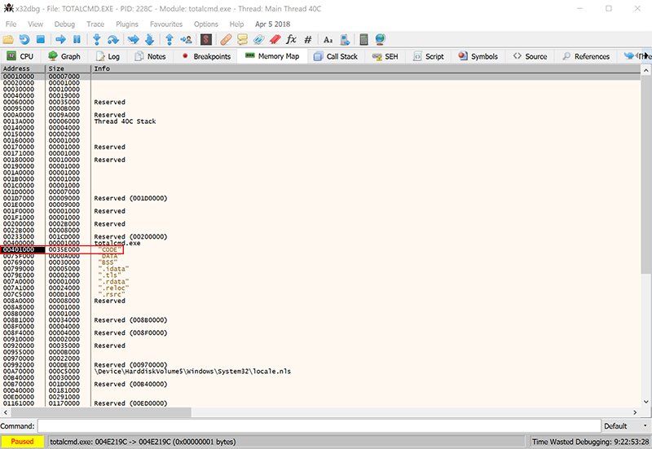Open the File menu
This screenshot has width=652, height=449.
tap(11, 24)
